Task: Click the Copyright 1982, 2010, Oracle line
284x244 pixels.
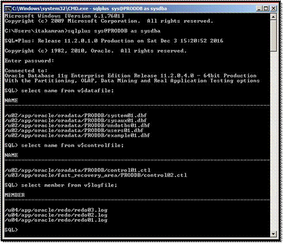Action: (96, 51)
